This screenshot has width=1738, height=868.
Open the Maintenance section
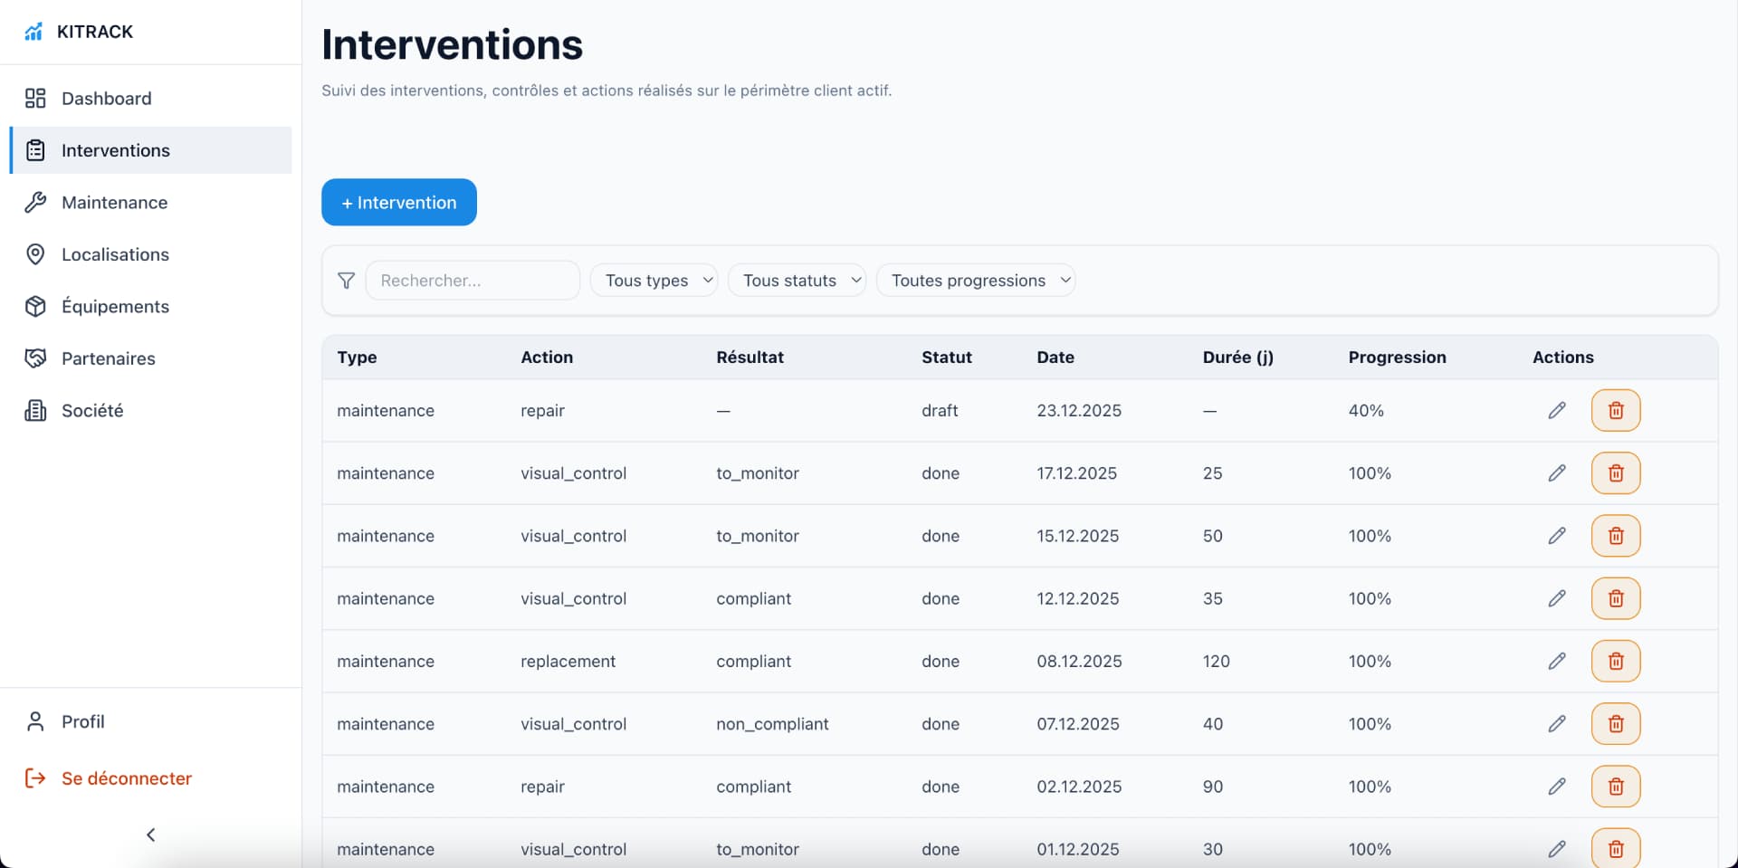114,203
